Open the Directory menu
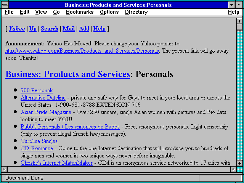This screenshot has width=244, height=183. 136,12
